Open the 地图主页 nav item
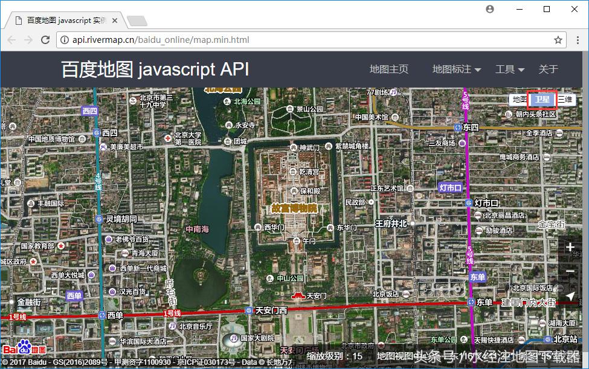Image resolution: width=589 pixels, height=369 pixels. click(389, 69)
